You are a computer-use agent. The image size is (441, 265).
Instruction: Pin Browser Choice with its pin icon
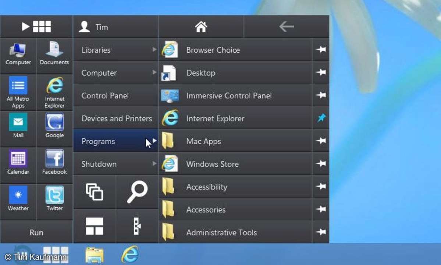321,50
